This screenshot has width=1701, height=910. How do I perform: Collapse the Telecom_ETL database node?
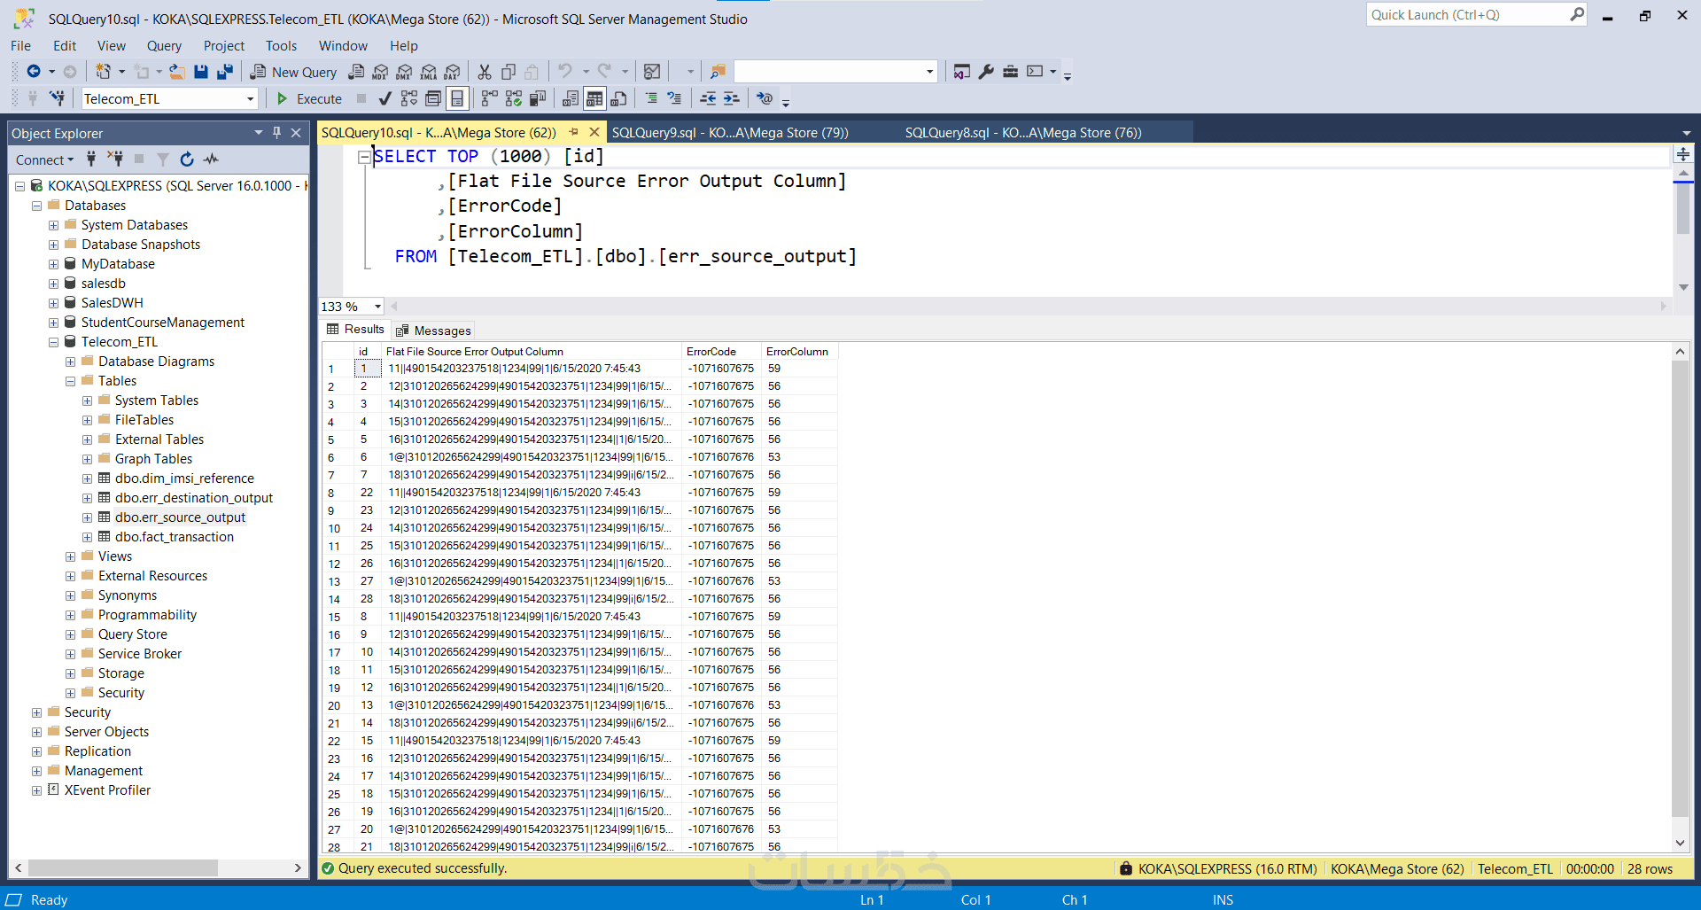pos(53,342)
